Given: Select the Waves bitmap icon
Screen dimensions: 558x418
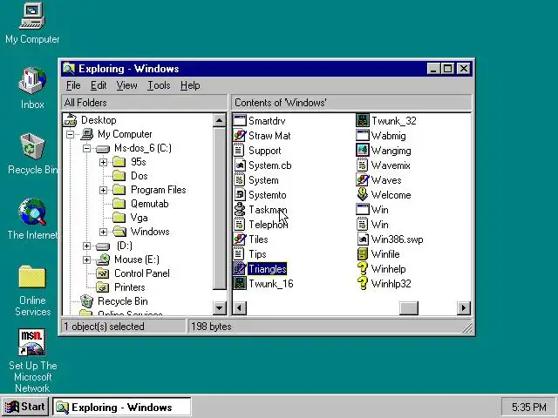Looking at the screenshot, I should click(x=363, y=180).
